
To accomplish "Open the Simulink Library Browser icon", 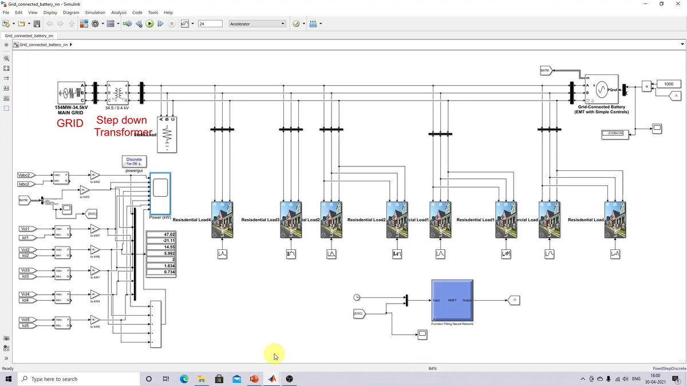I will [84, 23].
